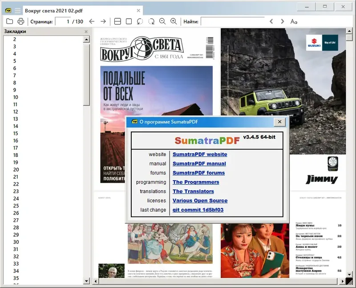
Task: Select bookmark 31
Action: coord(16,249)
